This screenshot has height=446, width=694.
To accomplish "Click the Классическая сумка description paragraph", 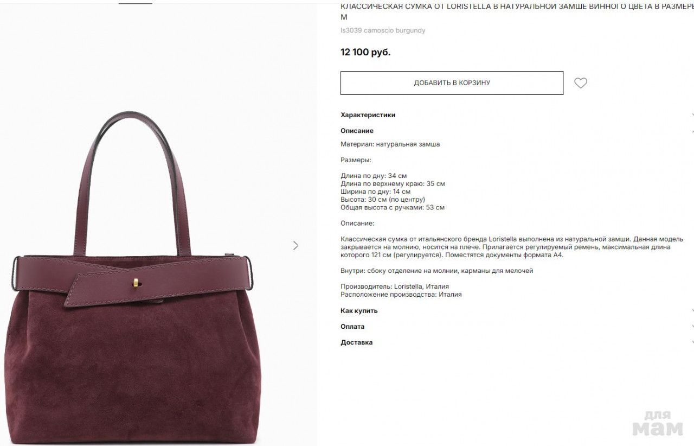I will point(512,247).
